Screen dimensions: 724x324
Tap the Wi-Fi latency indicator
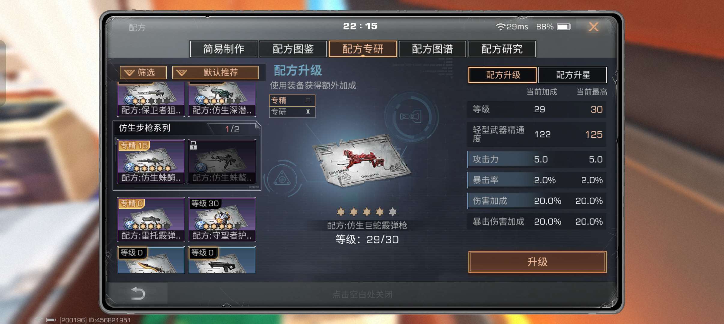[512, 27]
